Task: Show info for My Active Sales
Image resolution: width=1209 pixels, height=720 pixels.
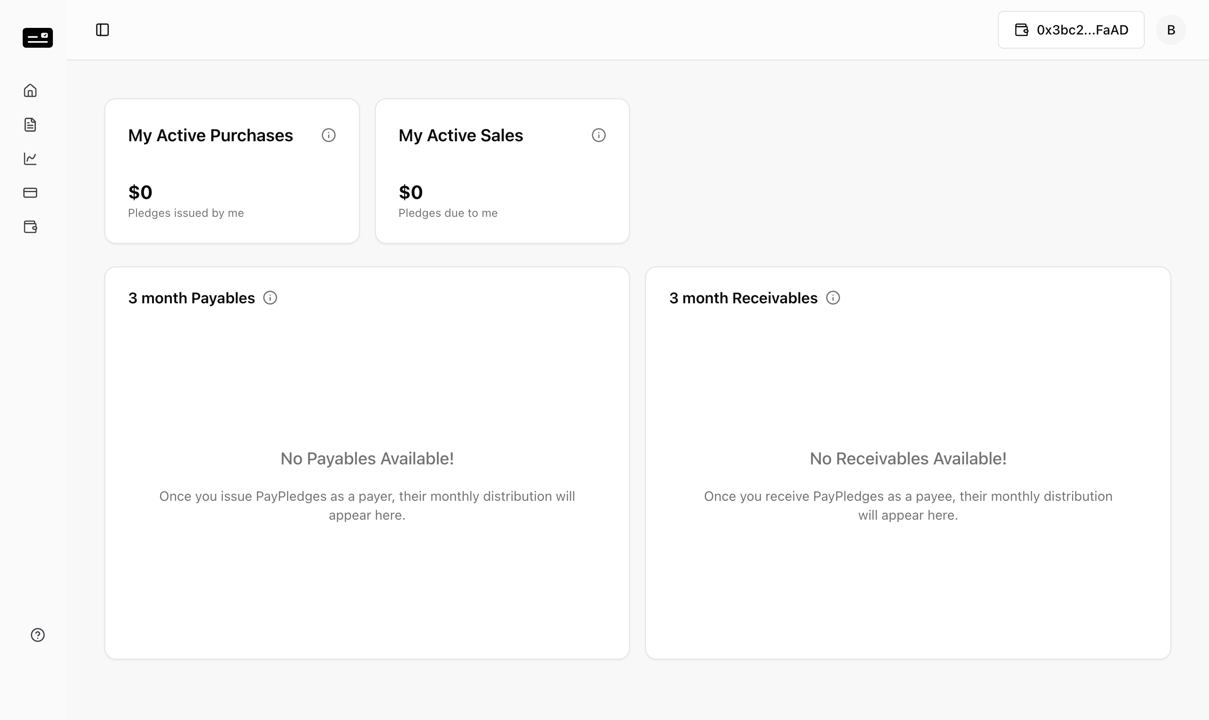Action: [x=598, y=135]
